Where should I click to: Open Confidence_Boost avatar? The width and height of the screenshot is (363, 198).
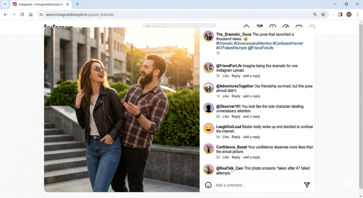coord(208,149)
